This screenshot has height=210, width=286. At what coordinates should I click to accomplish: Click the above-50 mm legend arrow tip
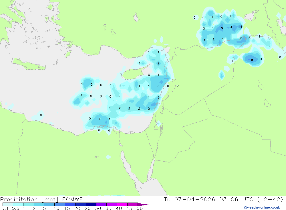(143, 204)
